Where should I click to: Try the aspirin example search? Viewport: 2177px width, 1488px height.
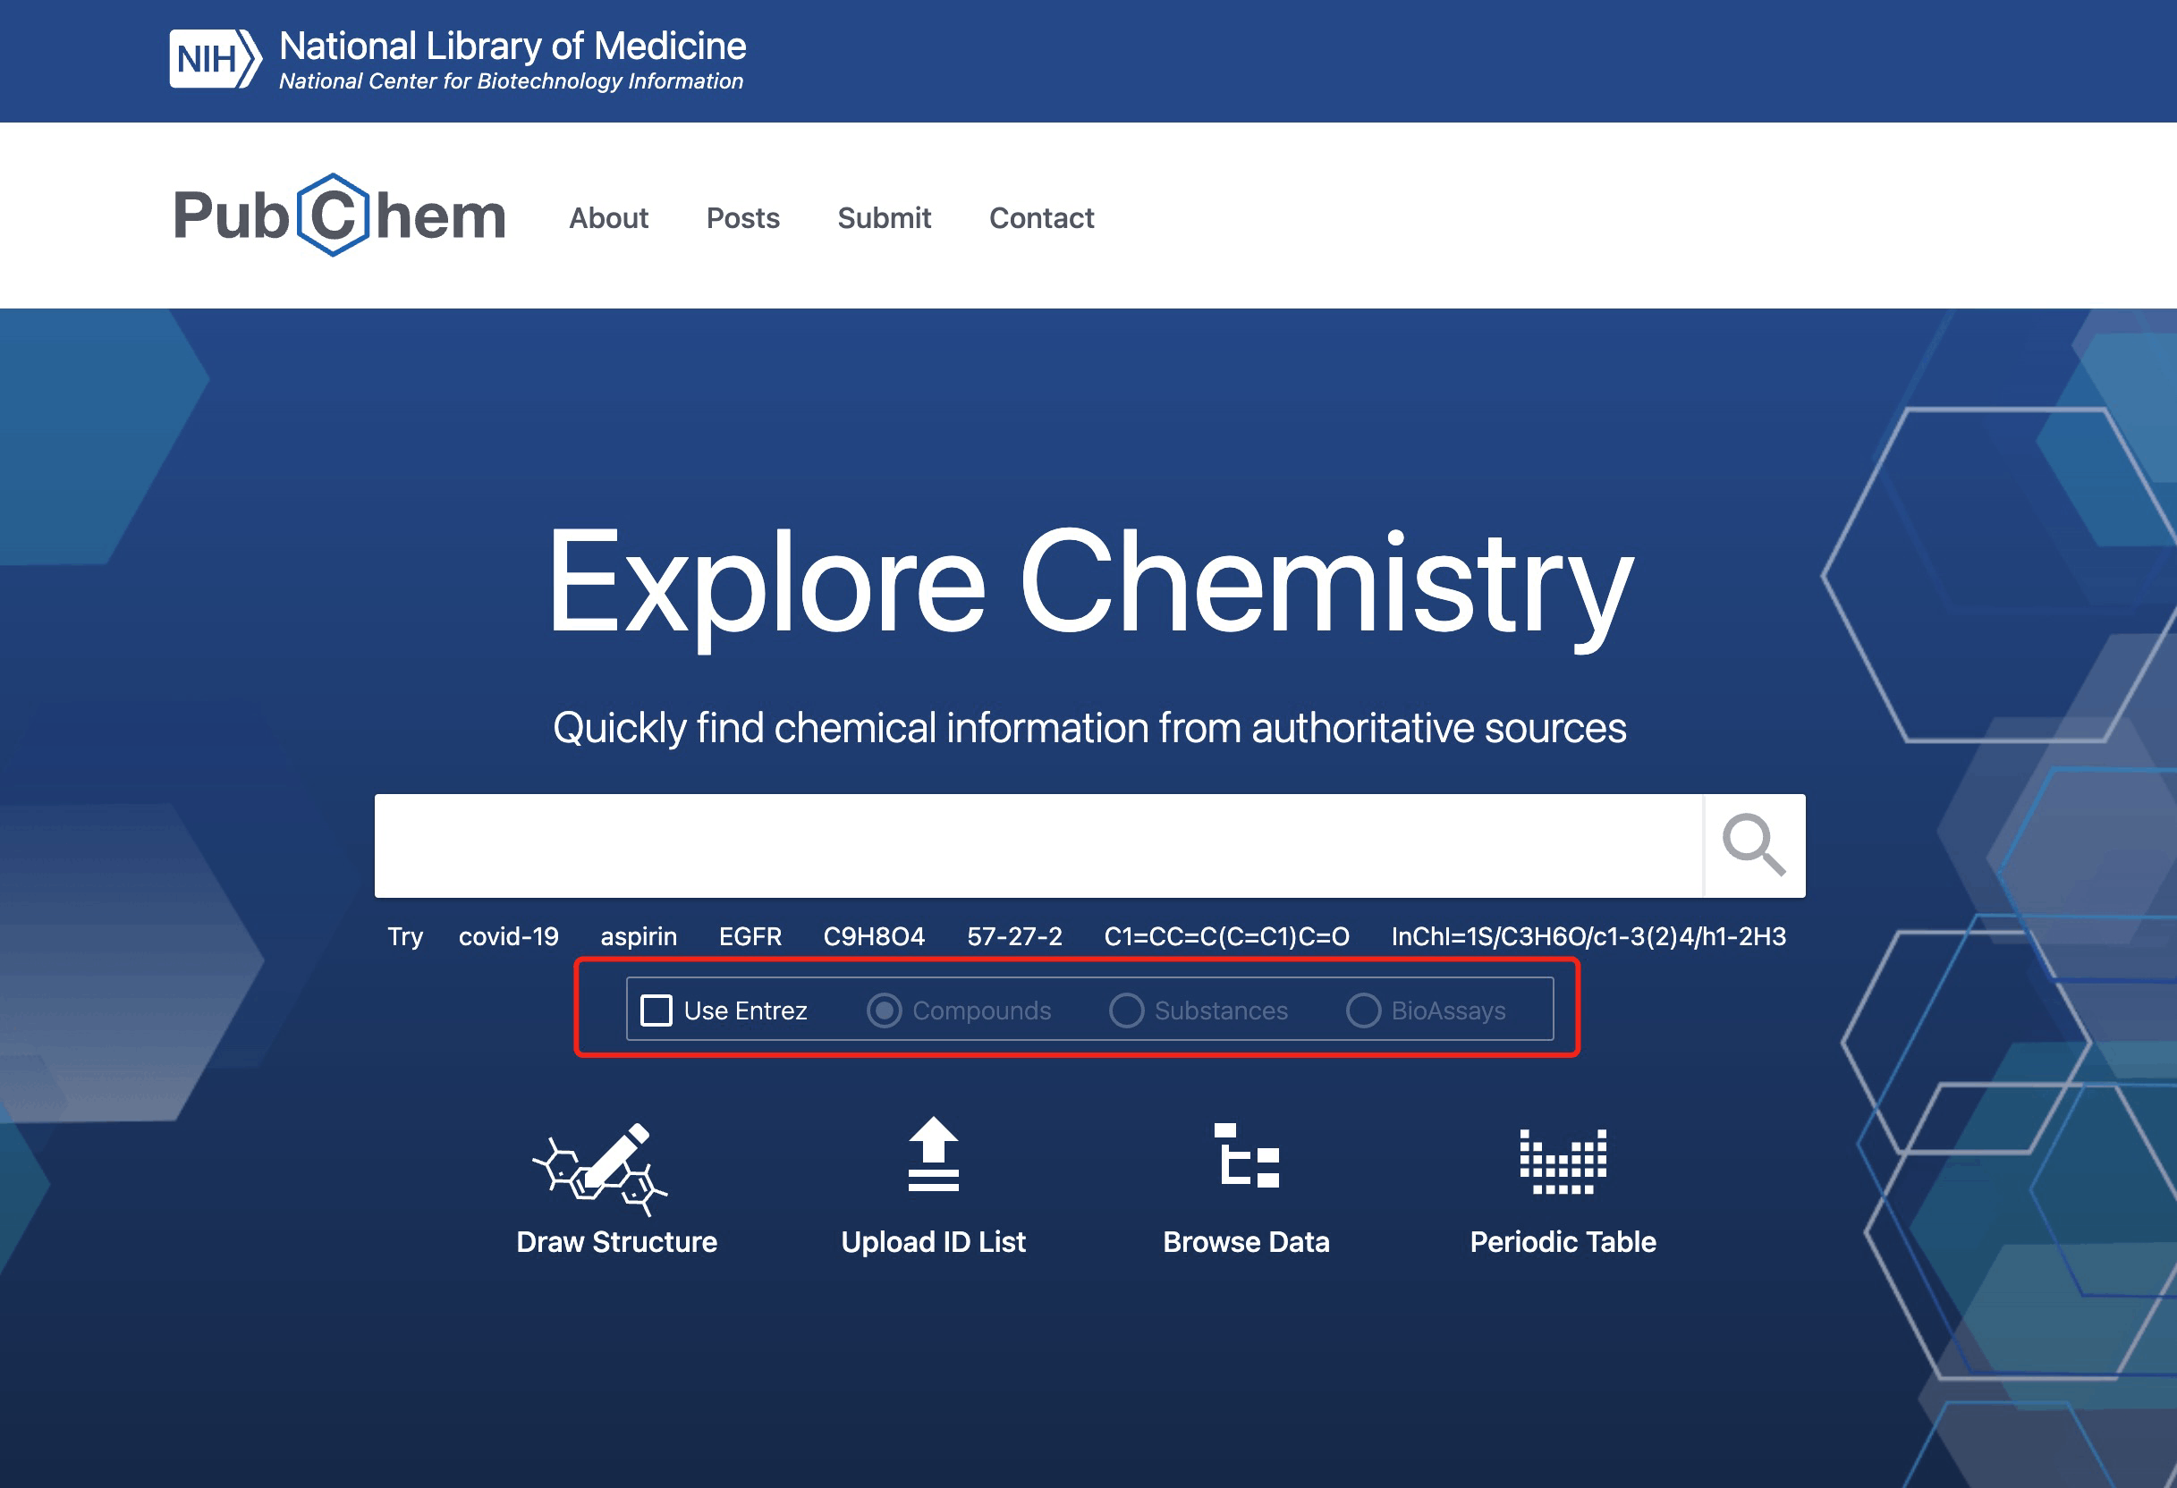tap(639, 936)
